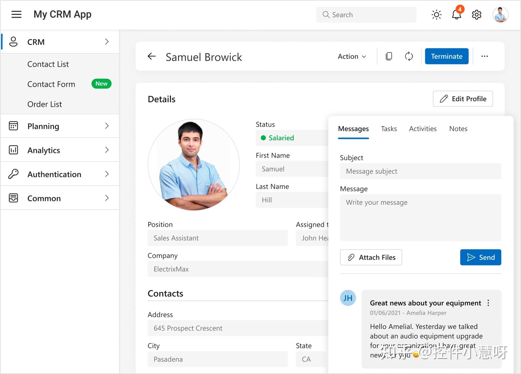
Task: Expand the Authentication section chevron
Action: pos(107,174)
